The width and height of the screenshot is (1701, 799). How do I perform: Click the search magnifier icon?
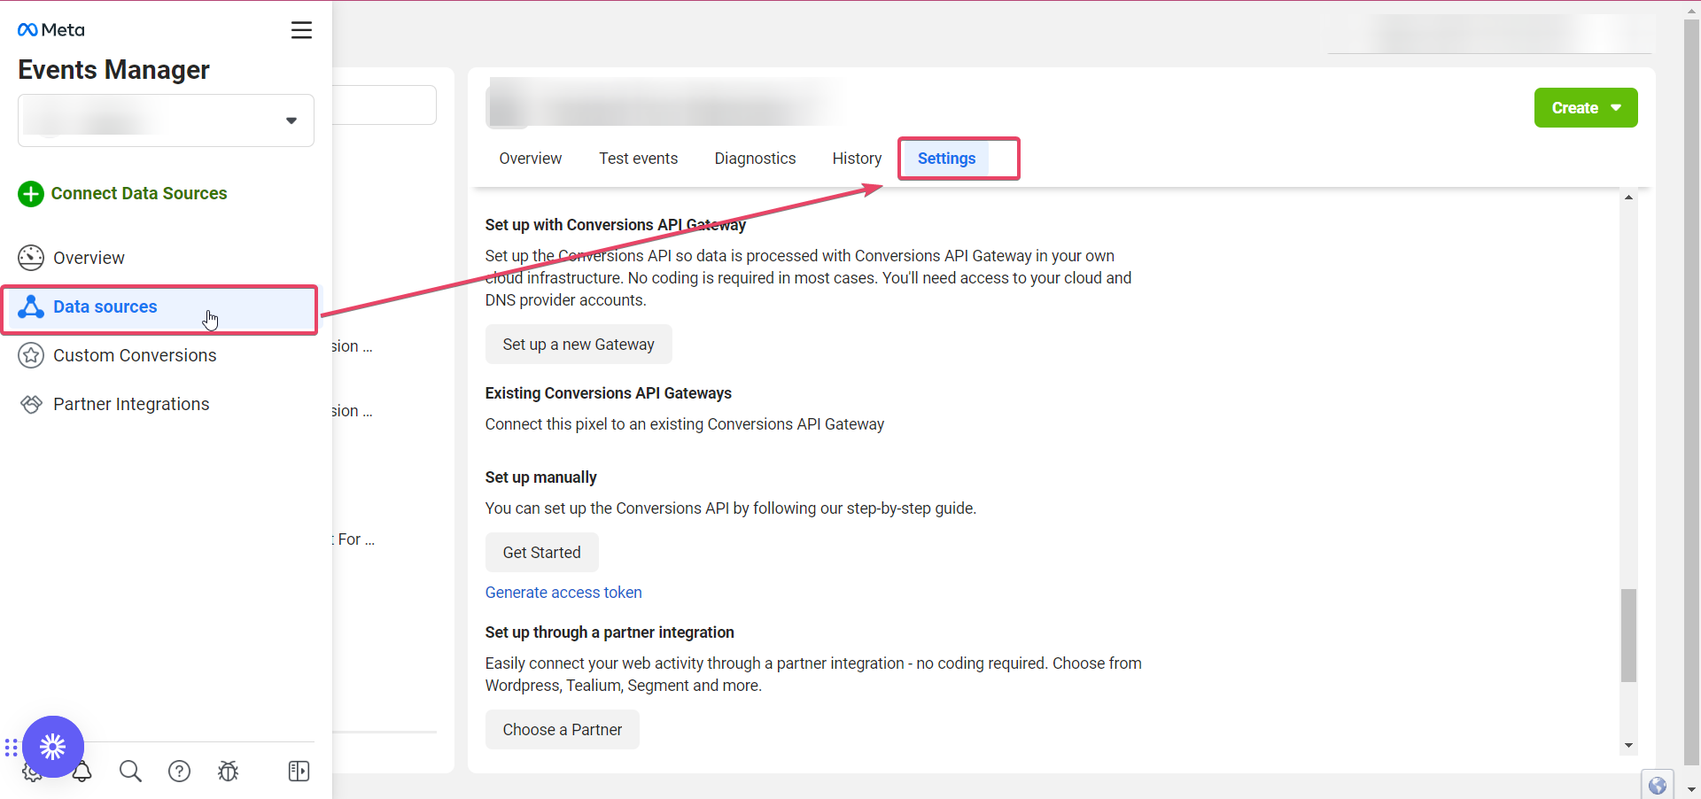tap(130, 772)
